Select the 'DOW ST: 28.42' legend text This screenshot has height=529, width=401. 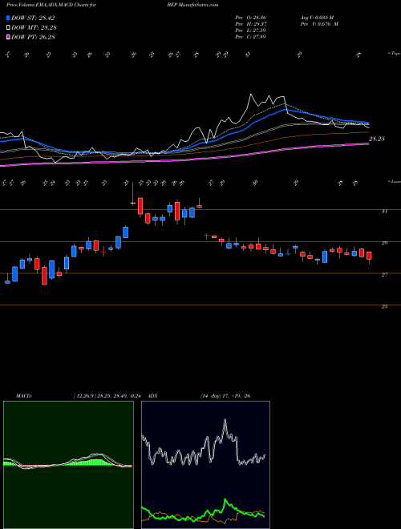pyautogui.click(x=33, y=18)
